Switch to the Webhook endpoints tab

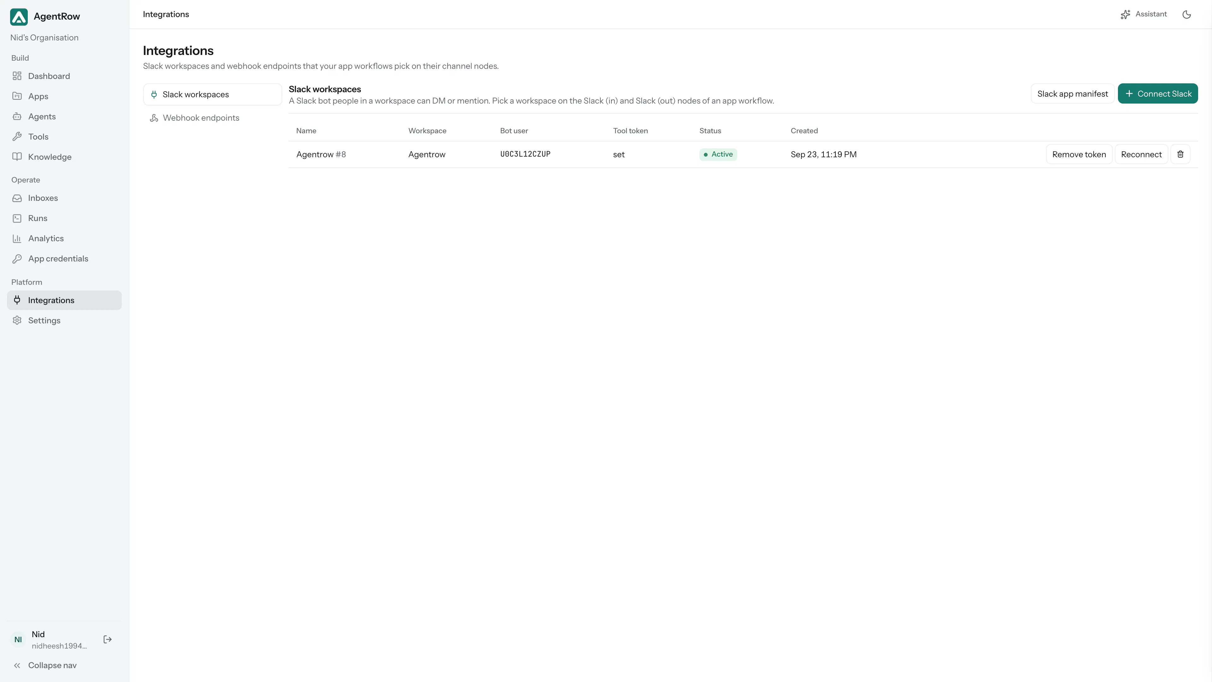213,118
